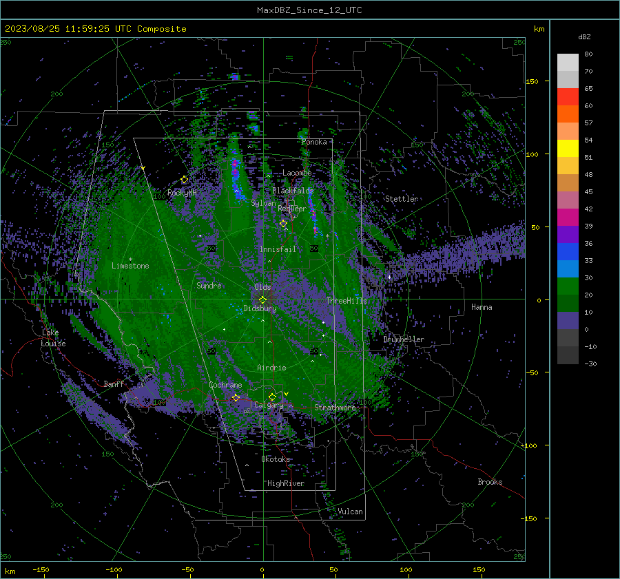Click the RedDeer city label

[292, 209]
